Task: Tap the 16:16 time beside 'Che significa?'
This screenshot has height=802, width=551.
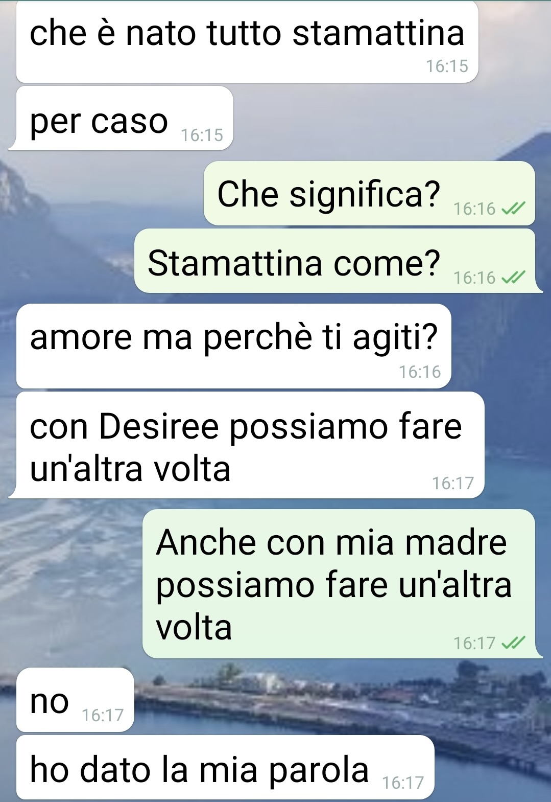Action: (474, 209)
